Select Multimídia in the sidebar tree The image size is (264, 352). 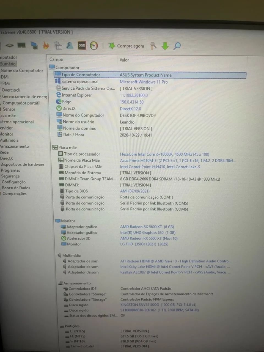pos(9,140)
